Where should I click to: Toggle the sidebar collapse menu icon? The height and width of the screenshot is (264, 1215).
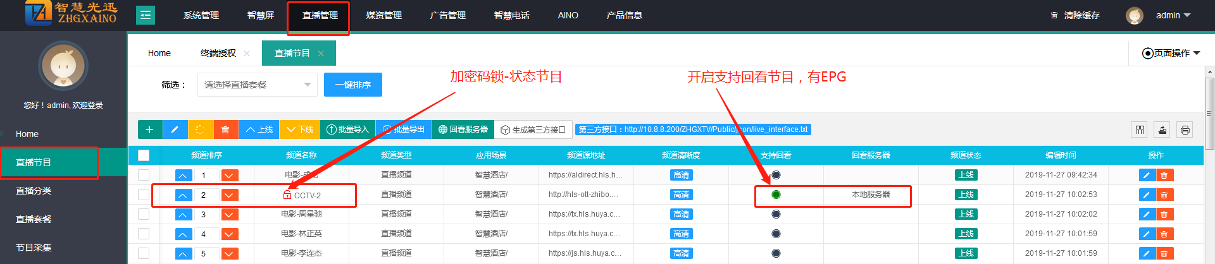coord(146,15)
